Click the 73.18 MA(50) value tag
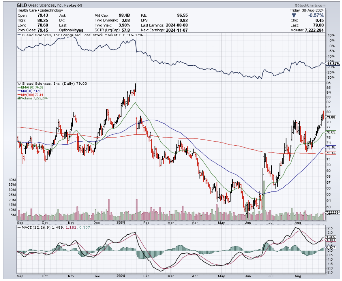342x281 pixels. tap(330, 147)
